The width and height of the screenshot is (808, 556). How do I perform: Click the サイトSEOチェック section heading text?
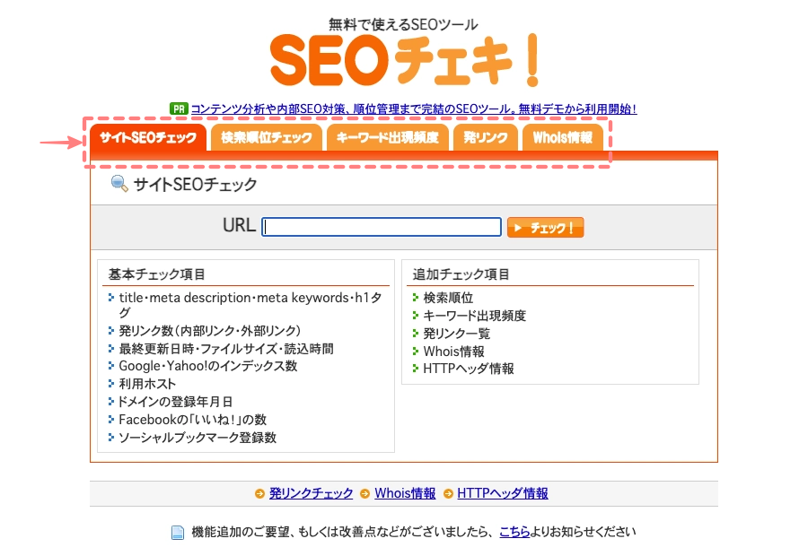(x=196, y=185)
